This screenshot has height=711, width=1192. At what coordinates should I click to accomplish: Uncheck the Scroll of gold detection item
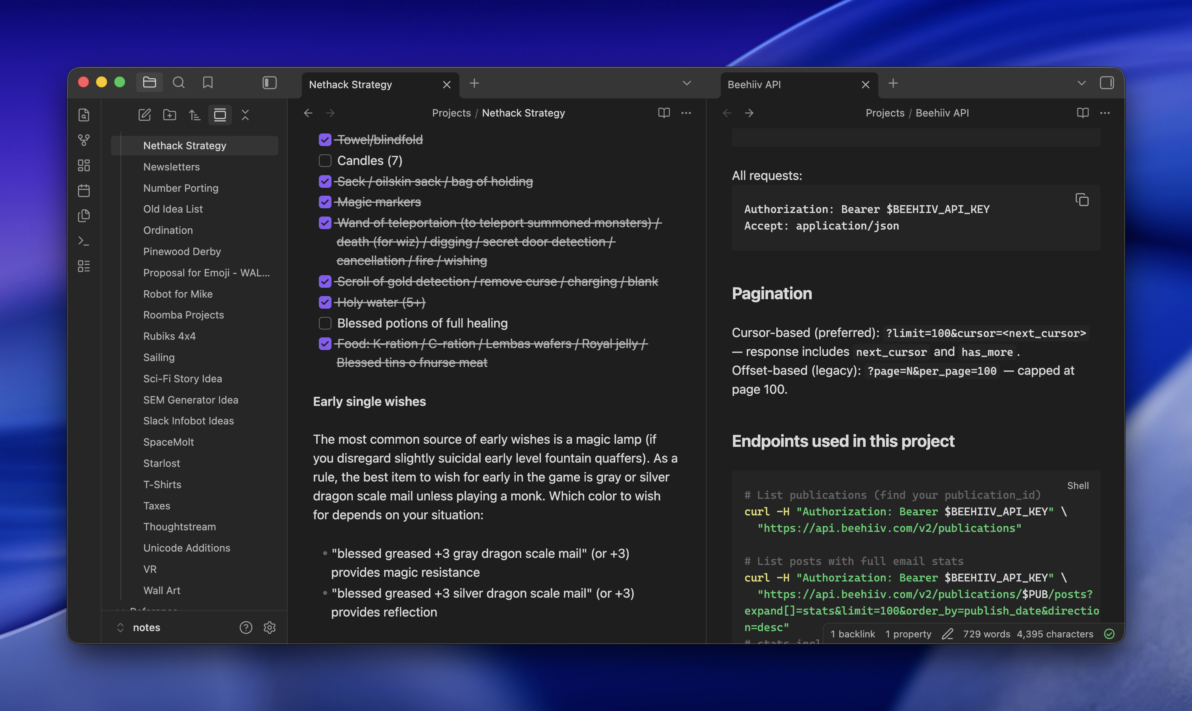click(x=325, y=282)
